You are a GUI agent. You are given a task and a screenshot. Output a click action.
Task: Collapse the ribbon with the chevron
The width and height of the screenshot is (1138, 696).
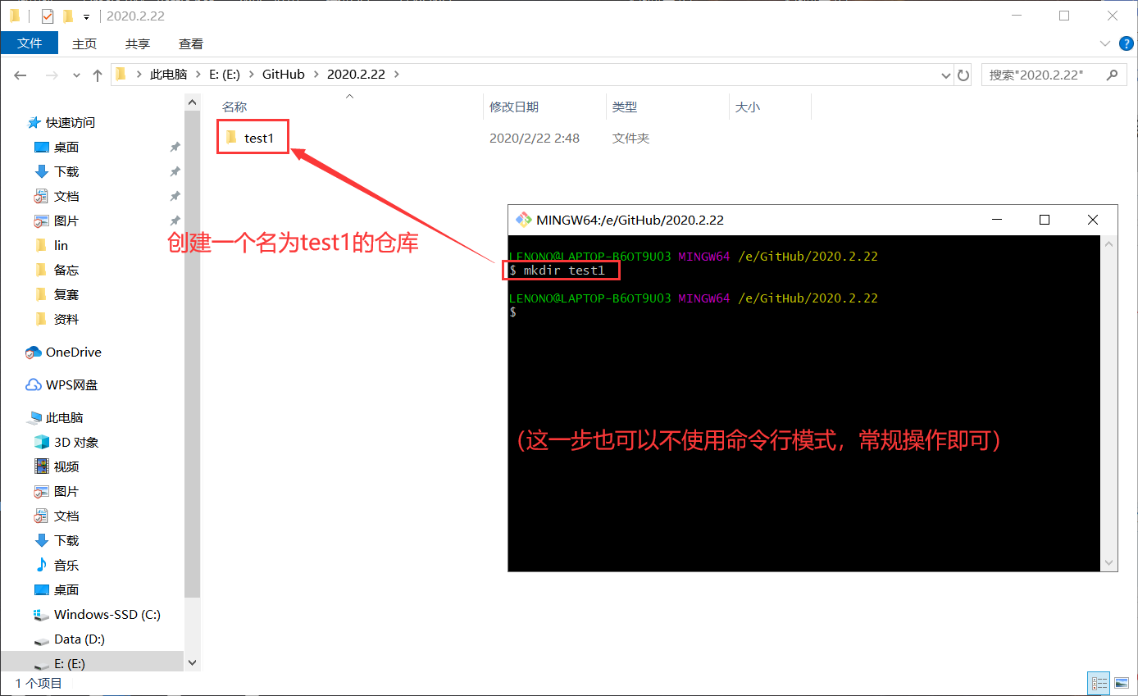click(1105, 43)
